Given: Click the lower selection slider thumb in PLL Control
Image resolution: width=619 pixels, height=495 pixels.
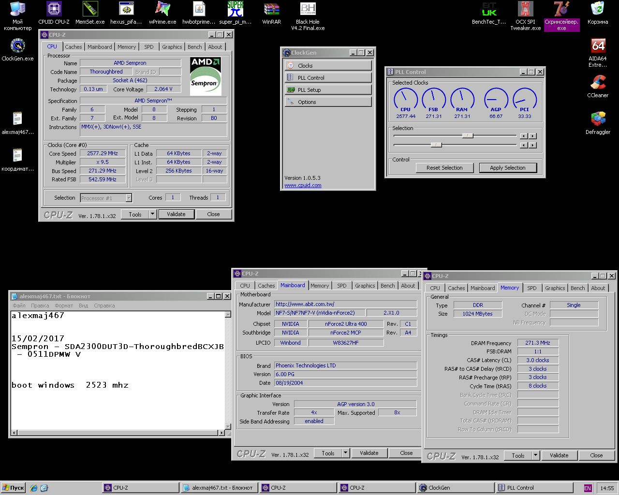Looking at the screenshot, I should click(x=436, y=145).
